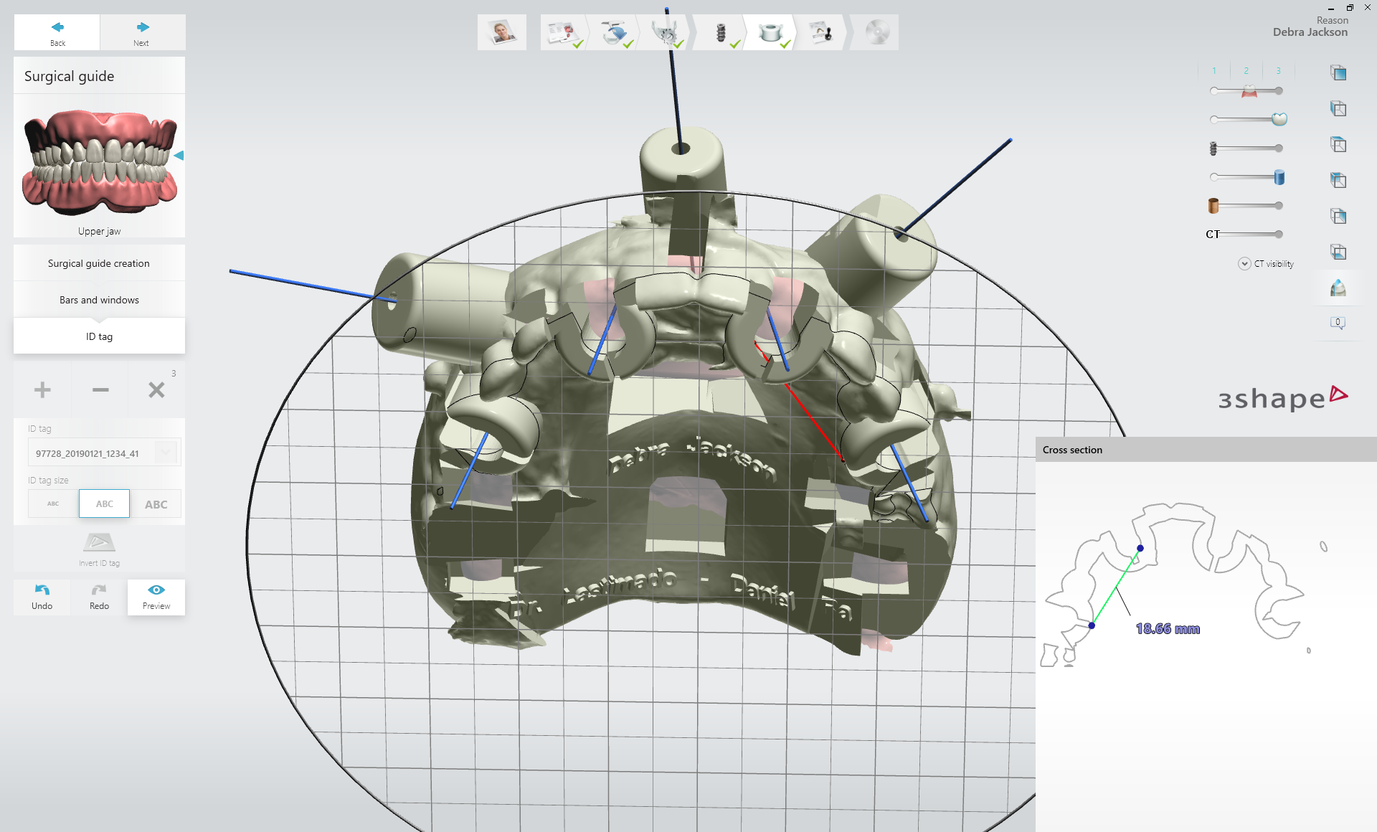Image resolution: width=1377 pixels, height=832 pixels.
Task: Restore down the application window
Action: tap(1350, 8)
